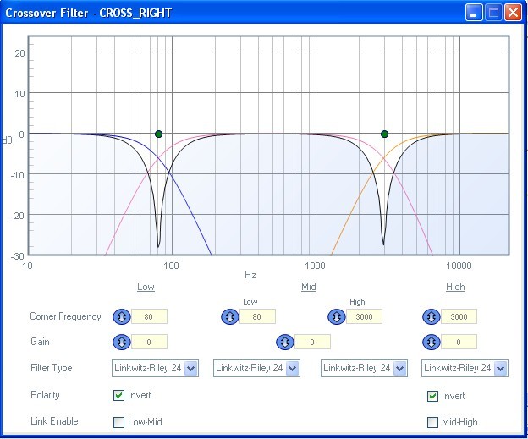Click the Low band corner frequency field
The width and height of the screenshot is (528, 439).
click(149, 316)
